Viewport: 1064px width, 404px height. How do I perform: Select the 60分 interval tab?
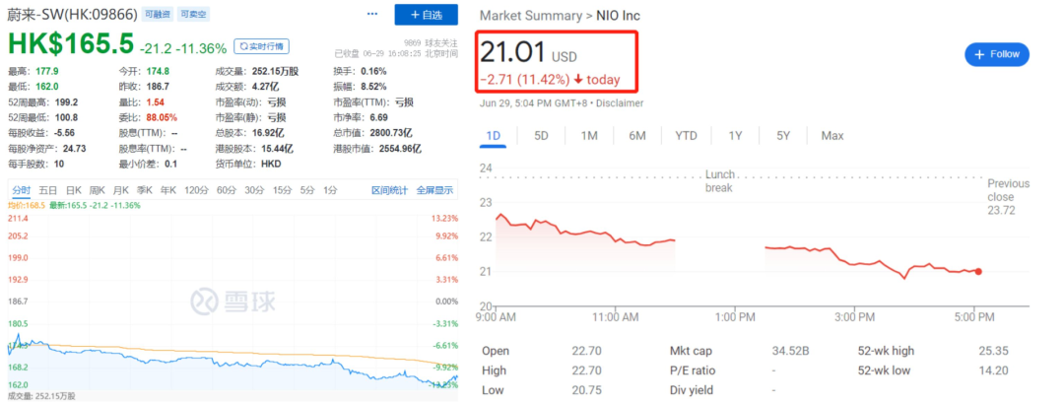[x=226, y=191]
